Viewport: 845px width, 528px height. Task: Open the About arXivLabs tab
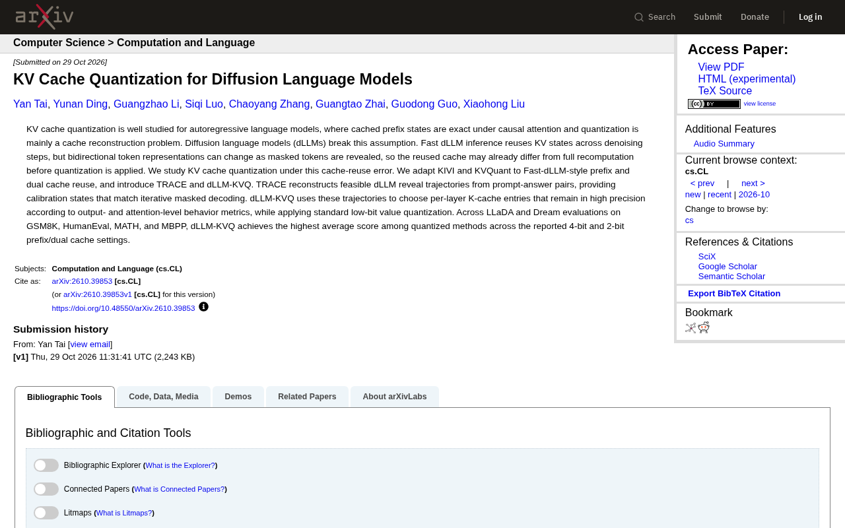point(395,397)
